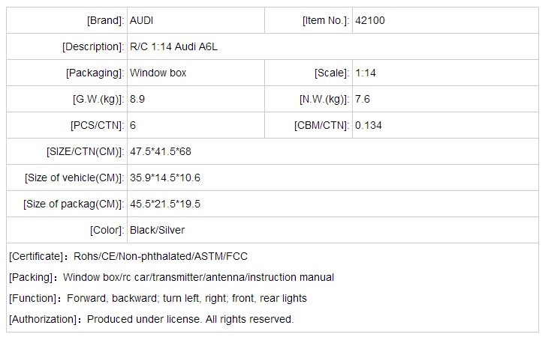Viewport: 548px width, 340px height.
Task: Select the PCS/CTN value 6
Action: (x=133, y=125)
